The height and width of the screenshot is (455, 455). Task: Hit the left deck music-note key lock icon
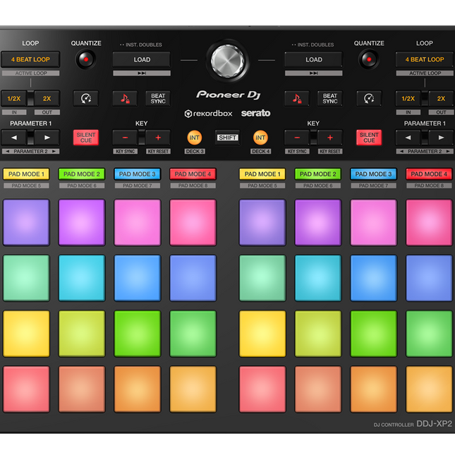click(125, 99)
